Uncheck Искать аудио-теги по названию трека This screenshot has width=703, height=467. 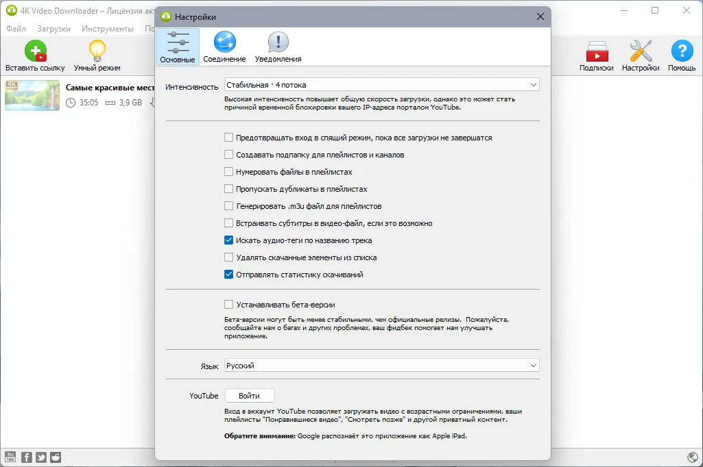click(x=228, y=240)
